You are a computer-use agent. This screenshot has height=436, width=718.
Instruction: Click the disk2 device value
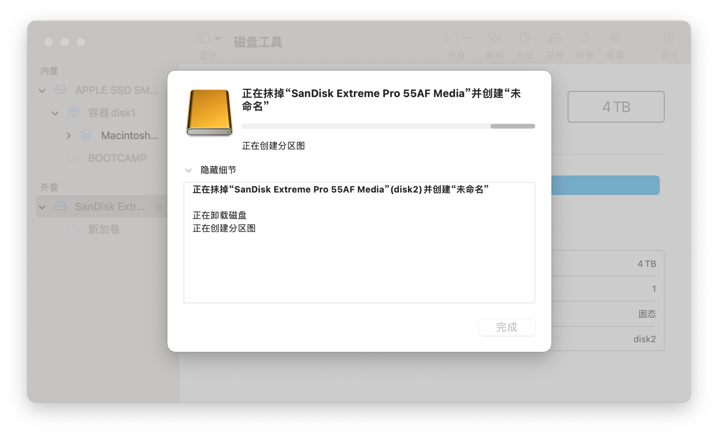pos(644,339)
